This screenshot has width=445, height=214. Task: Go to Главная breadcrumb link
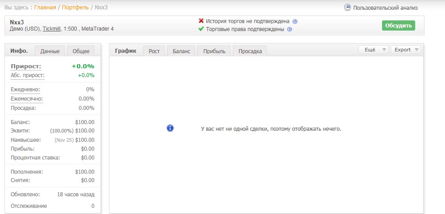point(45,8)
